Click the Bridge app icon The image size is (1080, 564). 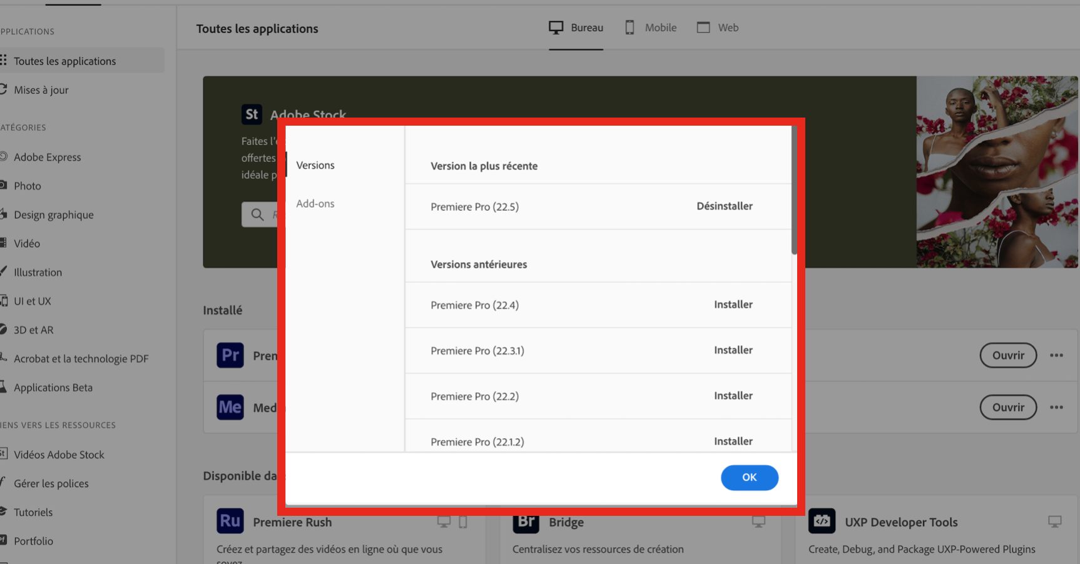526,524
